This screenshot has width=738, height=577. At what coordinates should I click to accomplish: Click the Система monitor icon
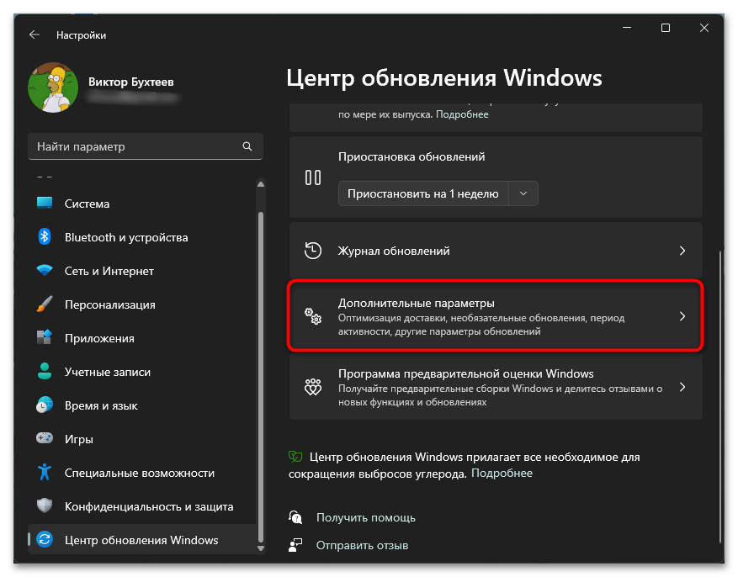click(x=45, y=204)
